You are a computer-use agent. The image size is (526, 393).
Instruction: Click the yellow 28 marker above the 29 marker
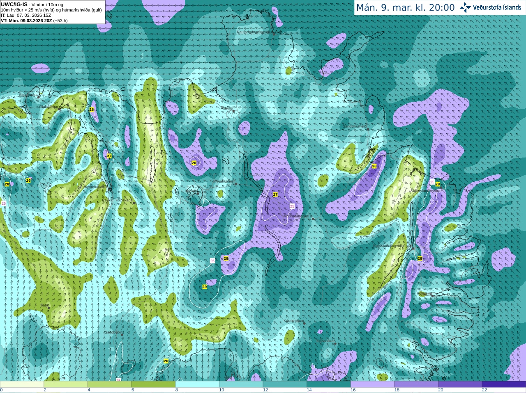[x=226, y=258]
